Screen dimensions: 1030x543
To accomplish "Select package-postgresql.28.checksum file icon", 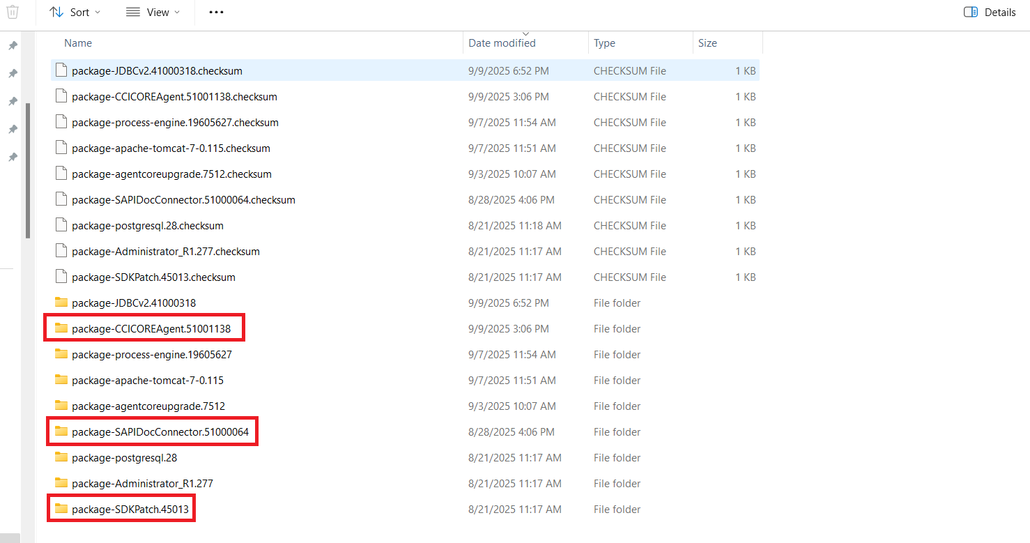I will tap(61, 225).
